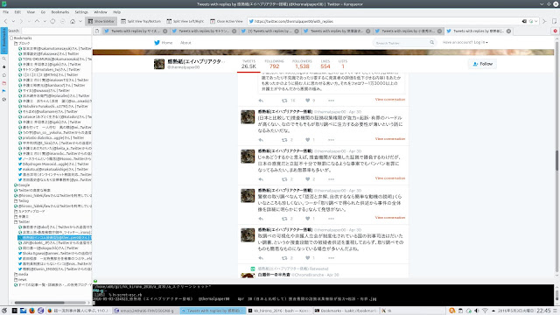The width and height of the screenshot is (560, 315).
Task: Switch to the second Tweets with replies tab
Action: click(204, 31)
